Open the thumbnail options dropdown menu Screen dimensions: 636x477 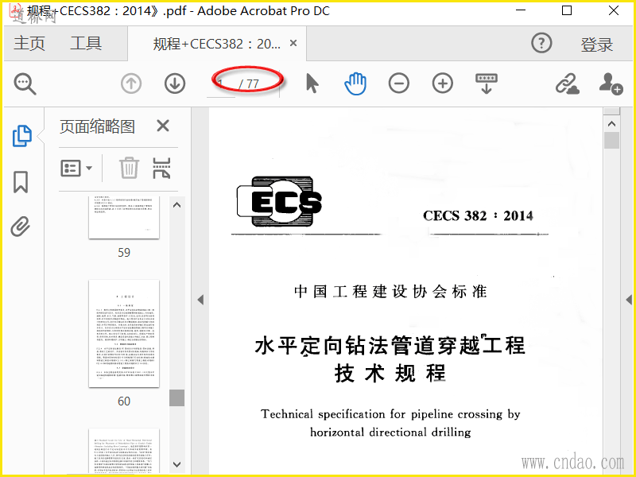click(x=76, y=168)
